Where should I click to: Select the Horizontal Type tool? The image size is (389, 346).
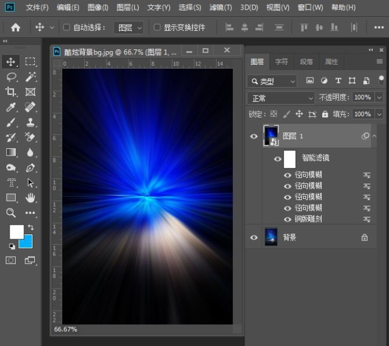[11, 183]
